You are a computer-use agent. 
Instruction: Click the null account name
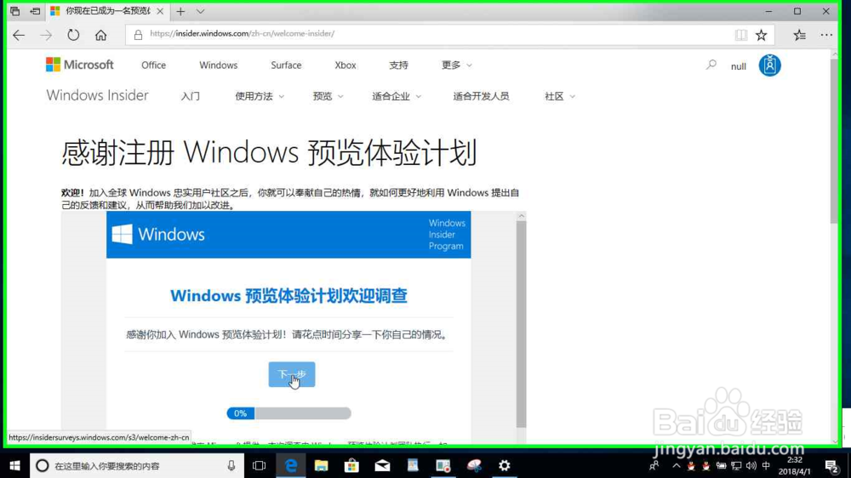(738, 66)
